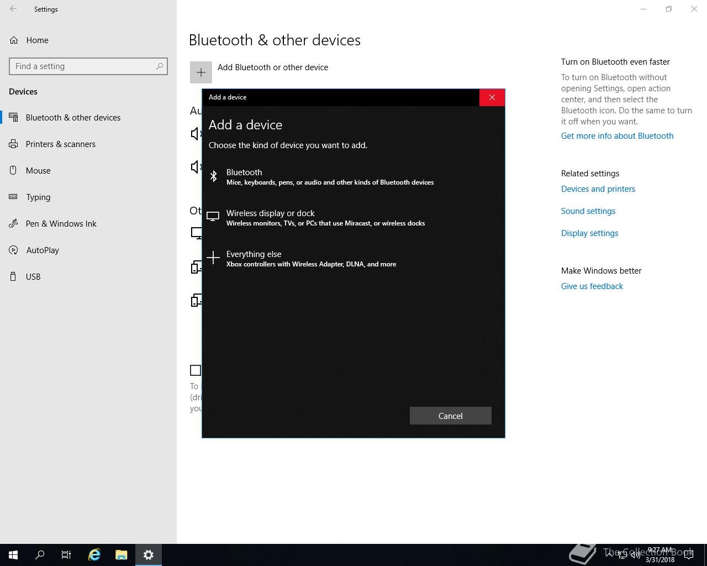707x566 pixels.
Task: Click the plus icon for Add Bluetooth device
Action: tap(201, 72)
